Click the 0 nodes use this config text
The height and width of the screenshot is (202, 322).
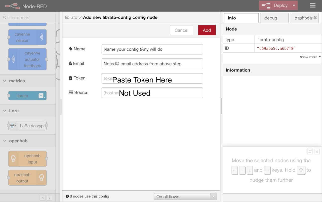89,196
